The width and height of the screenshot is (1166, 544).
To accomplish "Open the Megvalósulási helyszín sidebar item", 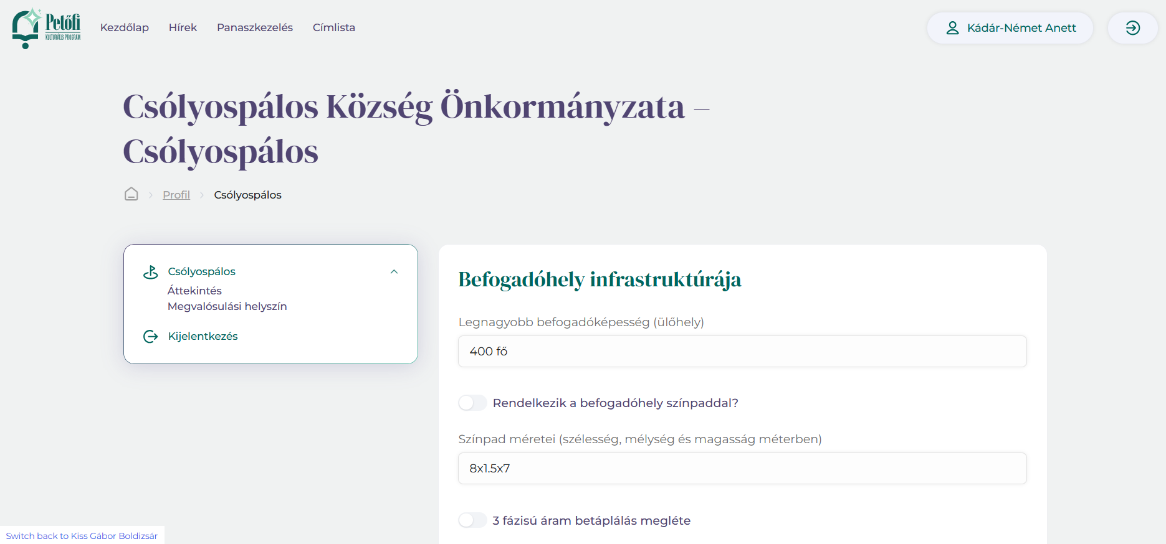I will coord(227,306).
